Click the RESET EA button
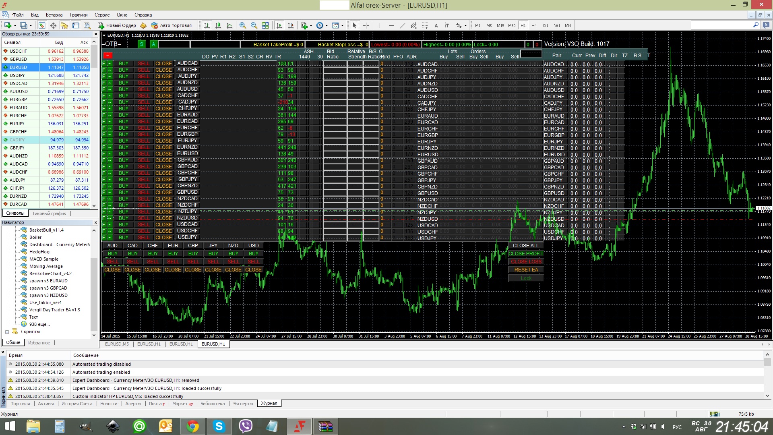This screenshot has height=435, width=773. (x=526, y=270)
